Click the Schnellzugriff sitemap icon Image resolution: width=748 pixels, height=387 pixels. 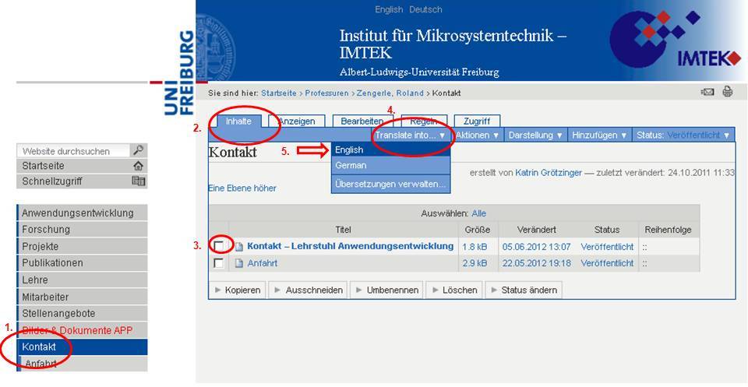coord(139,181)
